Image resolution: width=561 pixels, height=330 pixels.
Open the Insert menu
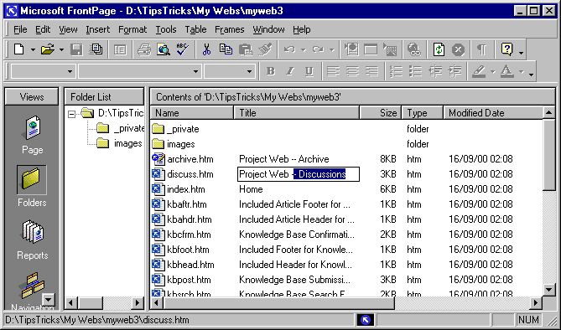click(97, 29)
